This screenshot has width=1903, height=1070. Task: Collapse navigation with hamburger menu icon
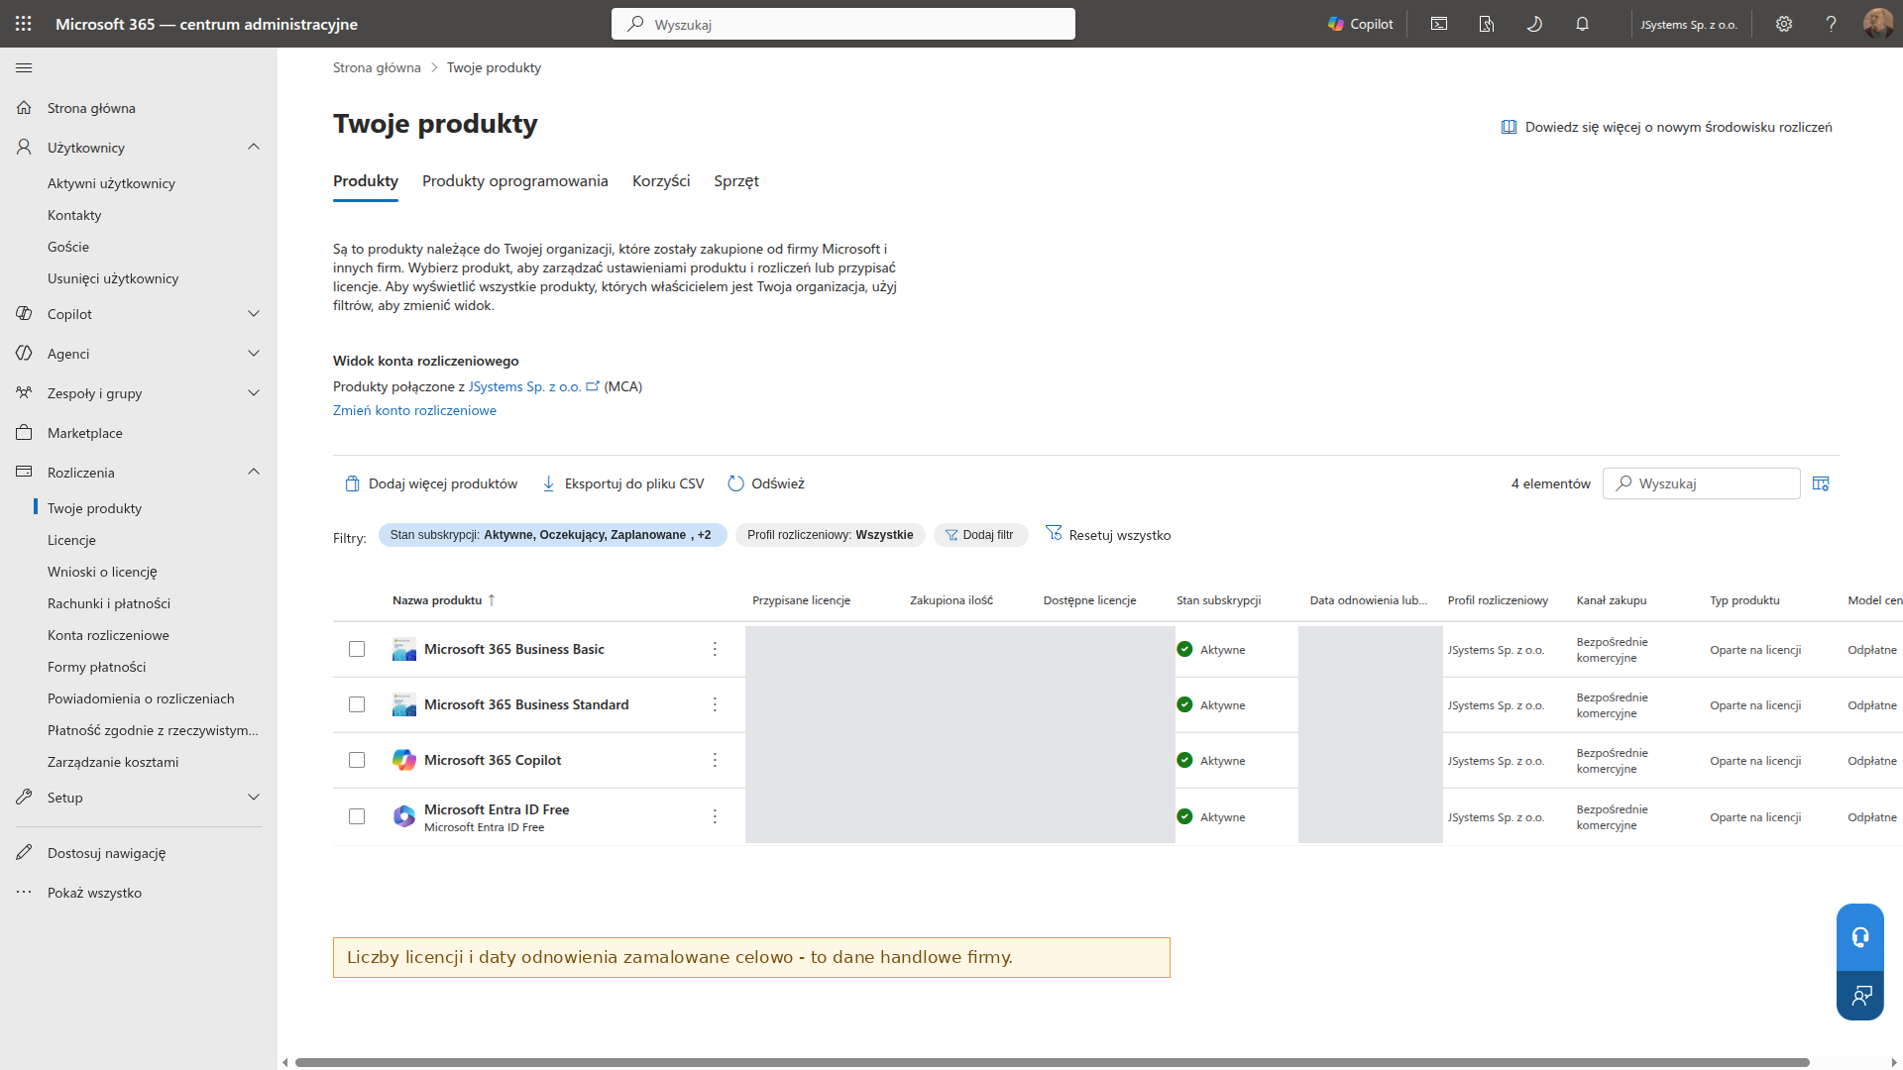click(x=24, y=67)
